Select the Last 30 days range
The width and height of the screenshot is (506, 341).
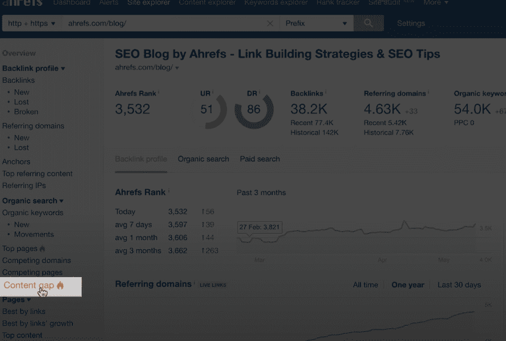point(459,285)
